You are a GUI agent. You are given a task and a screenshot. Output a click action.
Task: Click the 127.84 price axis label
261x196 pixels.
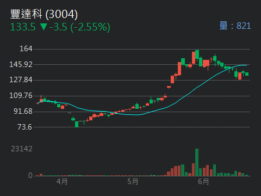point(21,79)
